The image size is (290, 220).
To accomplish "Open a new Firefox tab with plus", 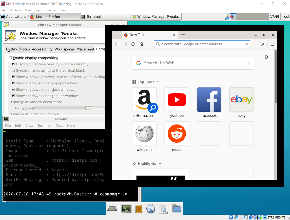I will tap(183, 35).
